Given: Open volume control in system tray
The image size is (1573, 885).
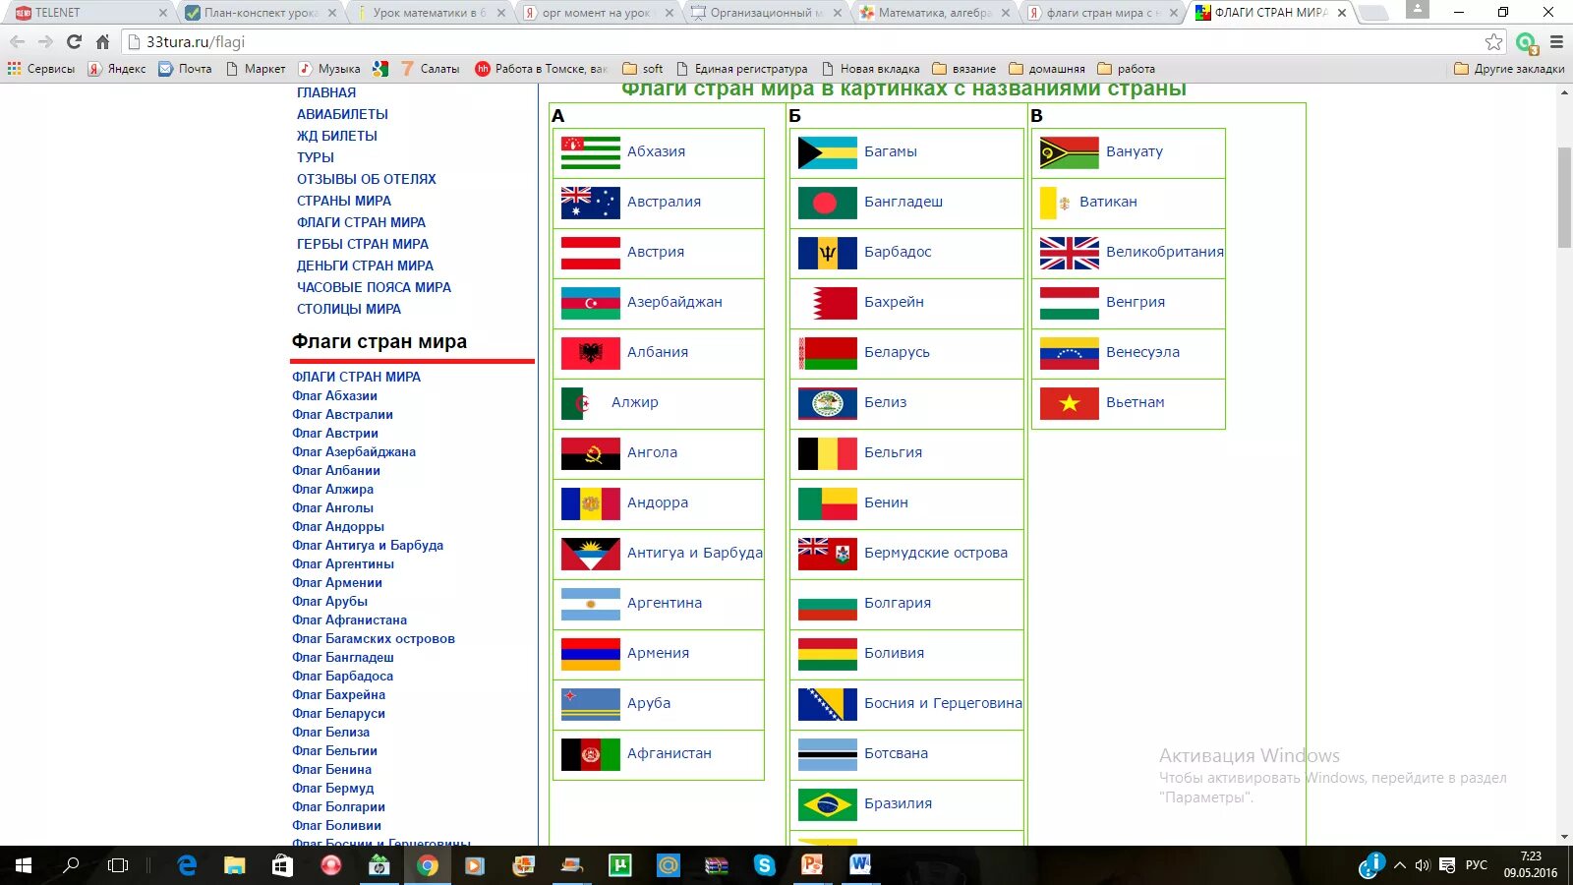Looking at the screenshot, I should click(x=1423, y=865).
